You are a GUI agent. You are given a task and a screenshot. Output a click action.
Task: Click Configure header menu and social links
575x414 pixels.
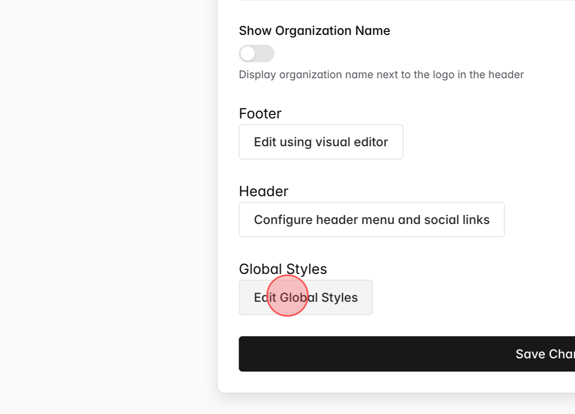point(371,219)
